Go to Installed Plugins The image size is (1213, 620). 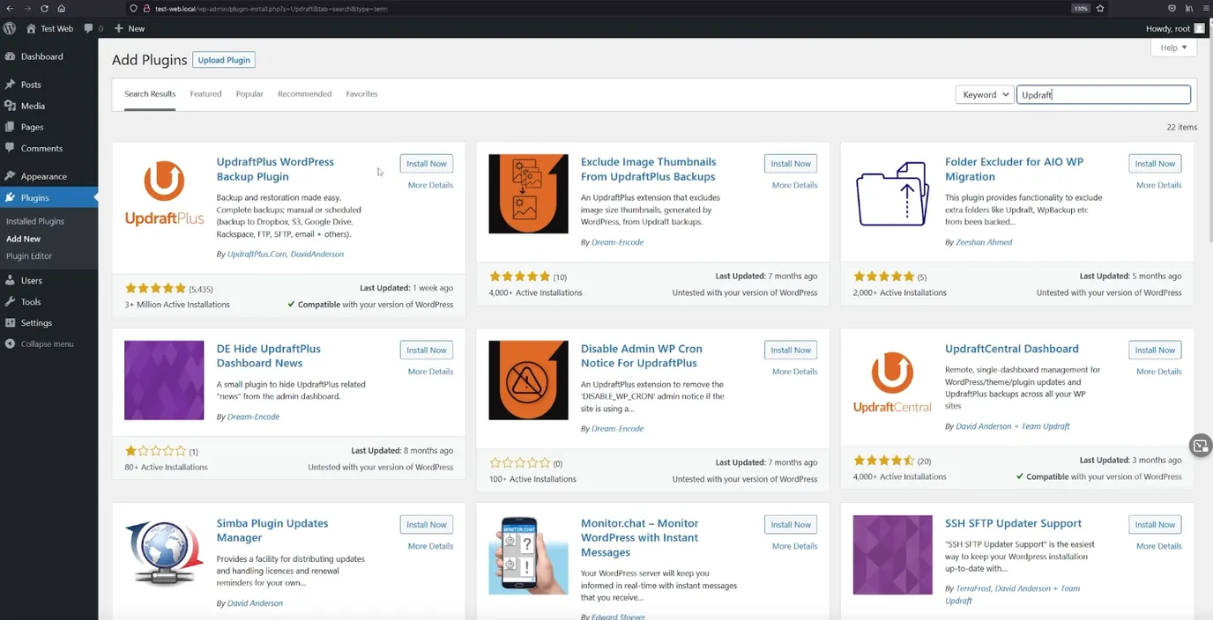point(35,221)
